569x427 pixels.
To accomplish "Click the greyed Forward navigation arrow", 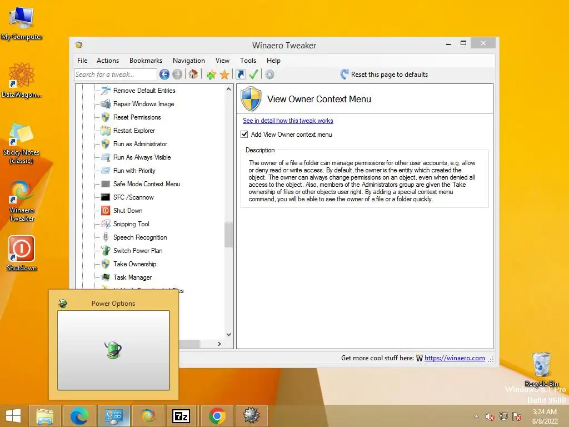I will [x=177, y=75].
